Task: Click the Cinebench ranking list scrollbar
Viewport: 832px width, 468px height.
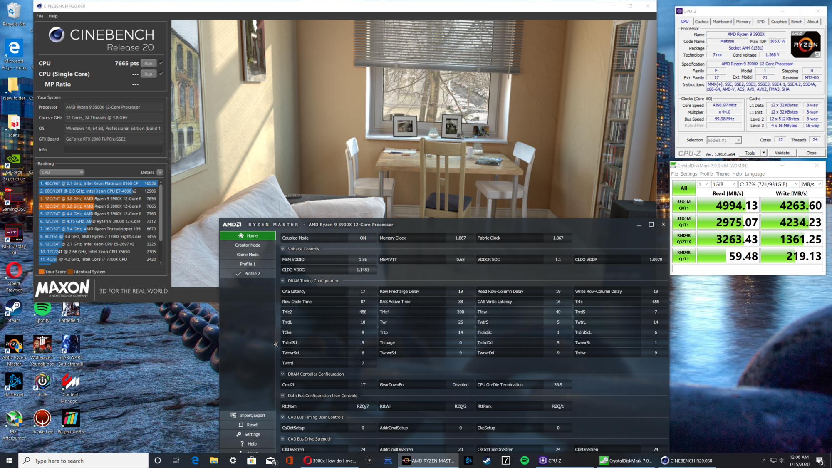Action: (161, 212)
